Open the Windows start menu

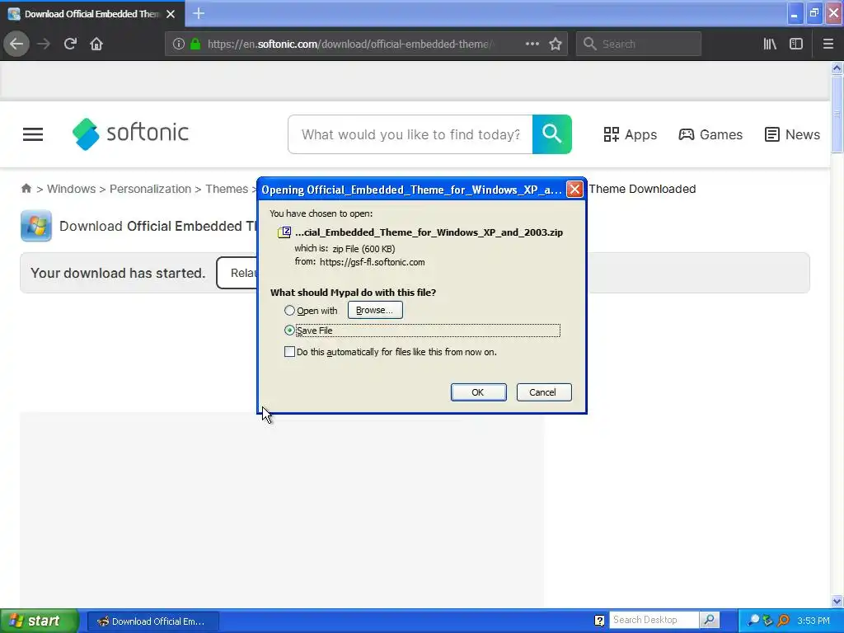(x=39, y=621)
